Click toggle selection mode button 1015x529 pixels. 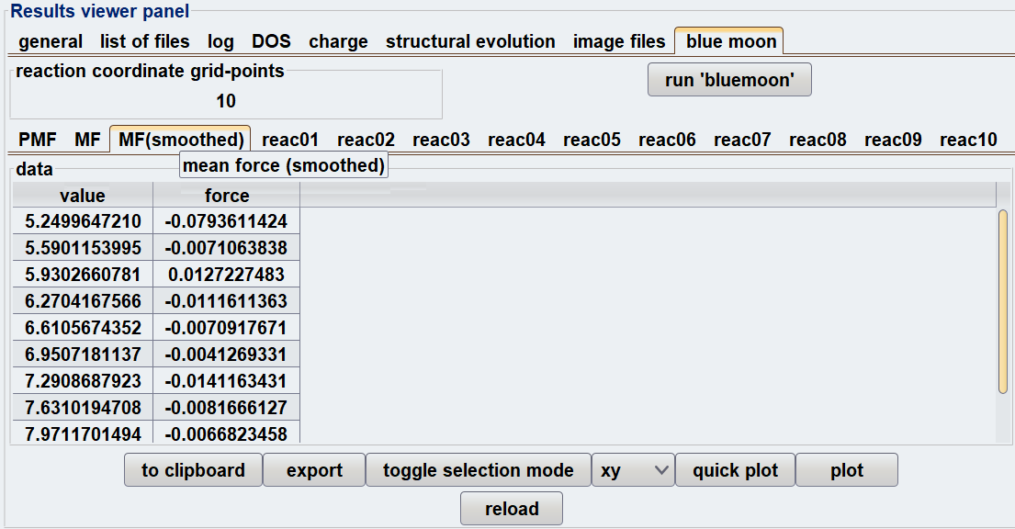click(479, 470)
